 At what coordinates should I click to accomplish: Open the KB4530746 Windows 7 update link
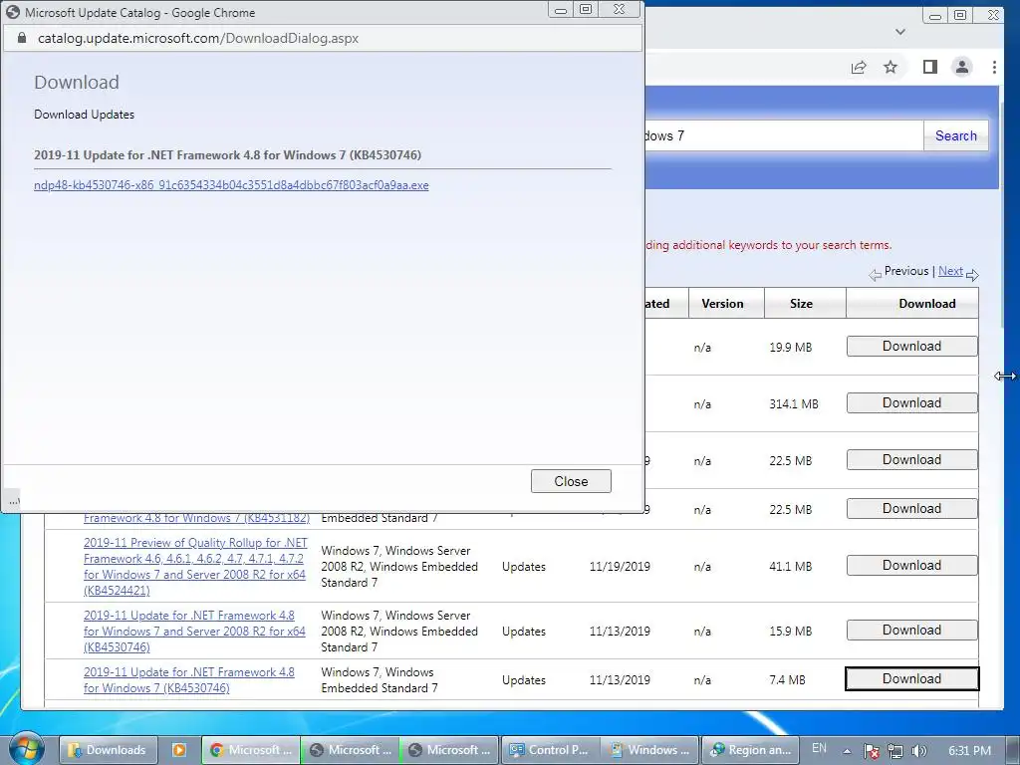(188, 679)
